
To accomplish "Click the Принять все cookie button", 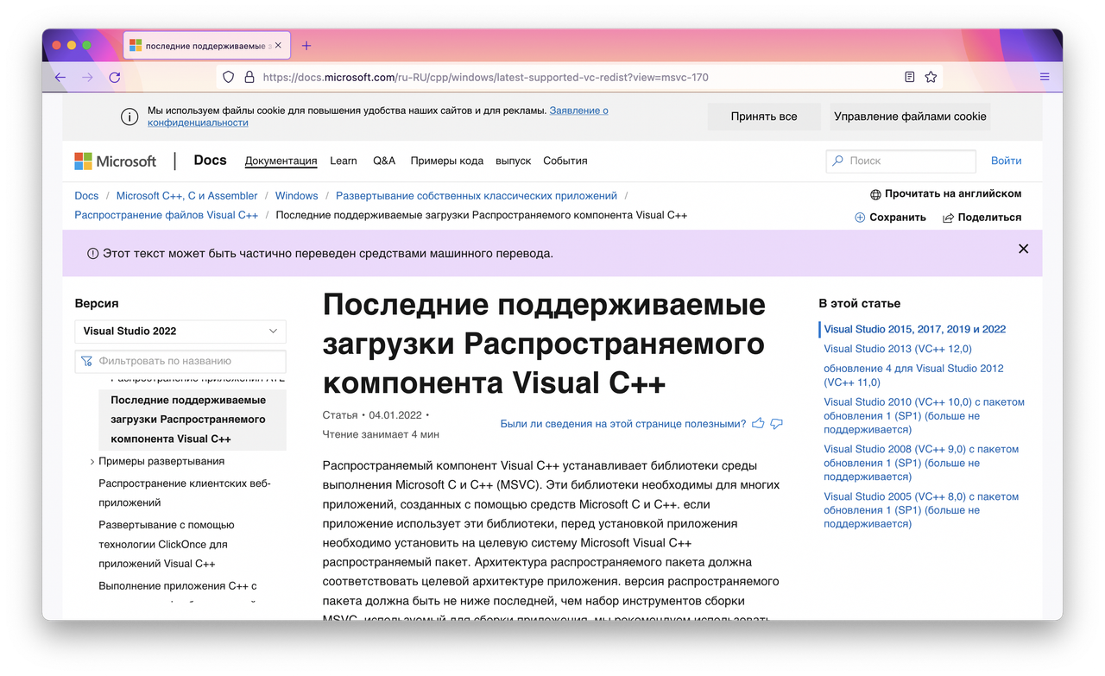I will coord(764,117).
